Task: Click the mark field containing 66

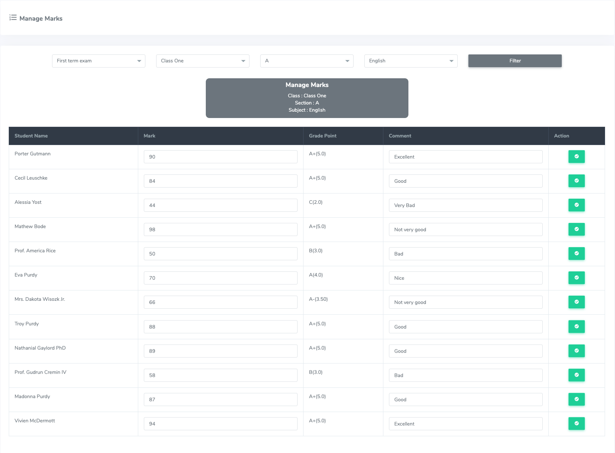Action: point(220,302)
